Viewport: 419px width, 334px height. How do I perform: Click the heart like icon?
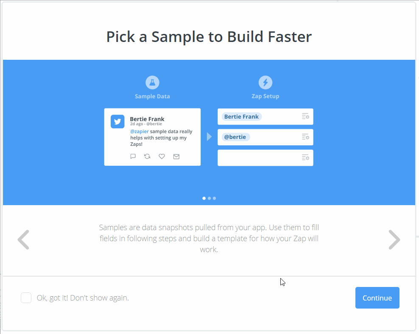coord(162,156)
